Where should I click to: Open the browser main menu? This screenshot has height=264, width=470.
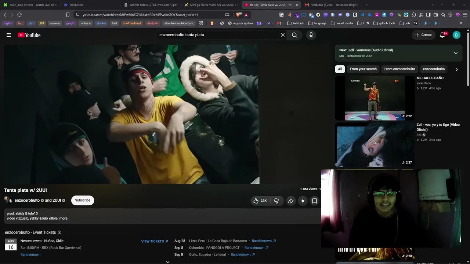465,15
